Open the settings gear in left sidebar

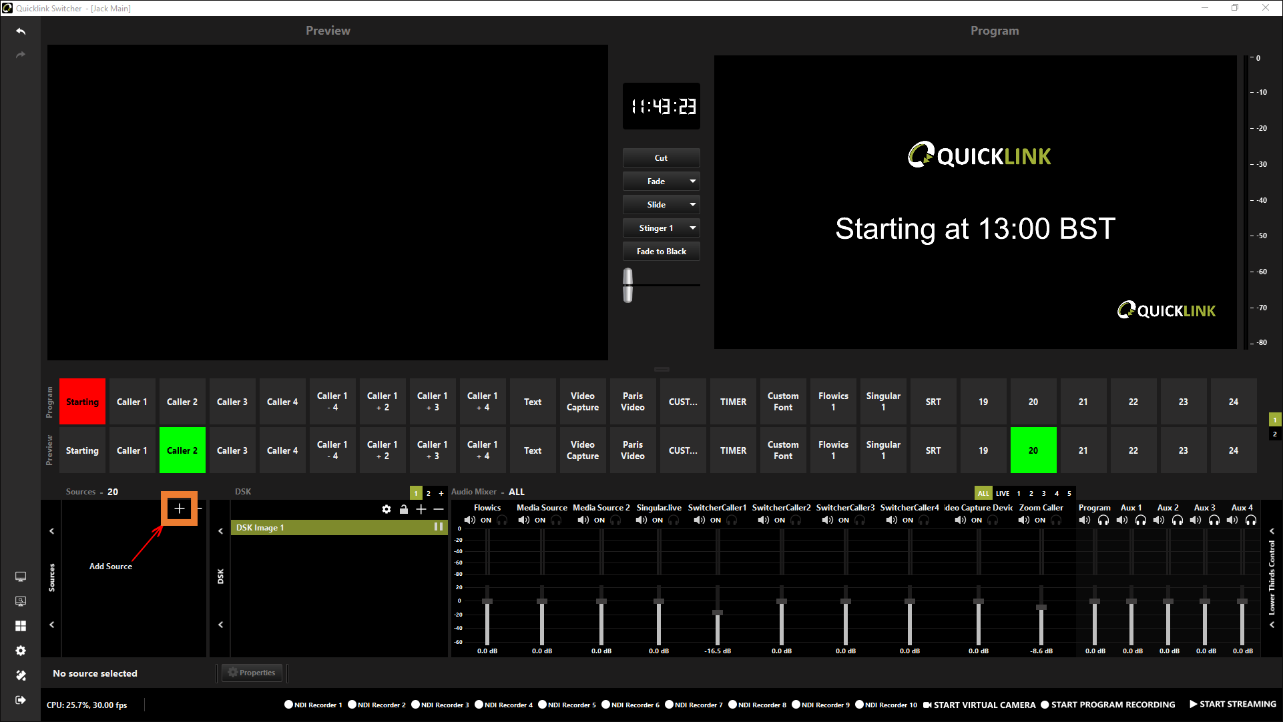21,651
